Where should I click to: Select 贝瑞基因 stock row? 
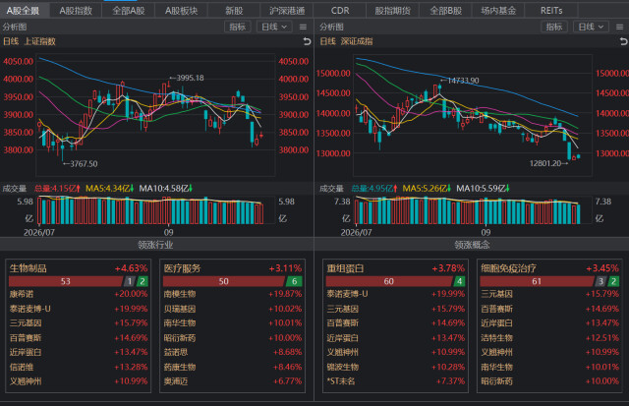coord(233,309)
